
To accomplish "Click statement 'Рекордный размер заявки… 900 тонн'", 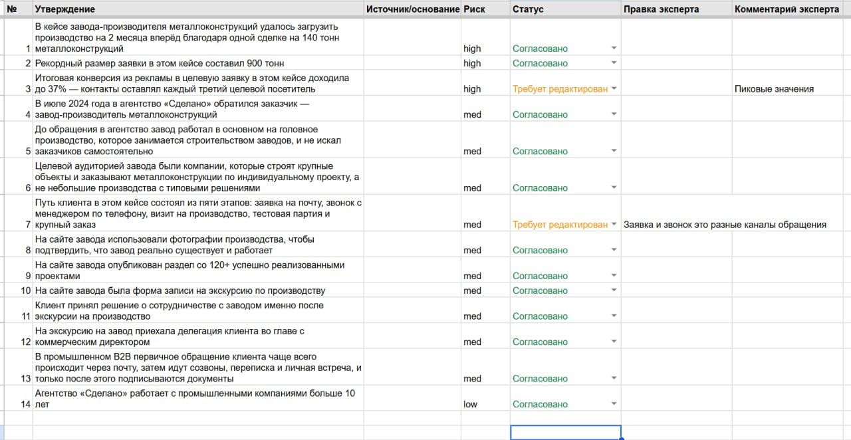I will click(198, 63).
